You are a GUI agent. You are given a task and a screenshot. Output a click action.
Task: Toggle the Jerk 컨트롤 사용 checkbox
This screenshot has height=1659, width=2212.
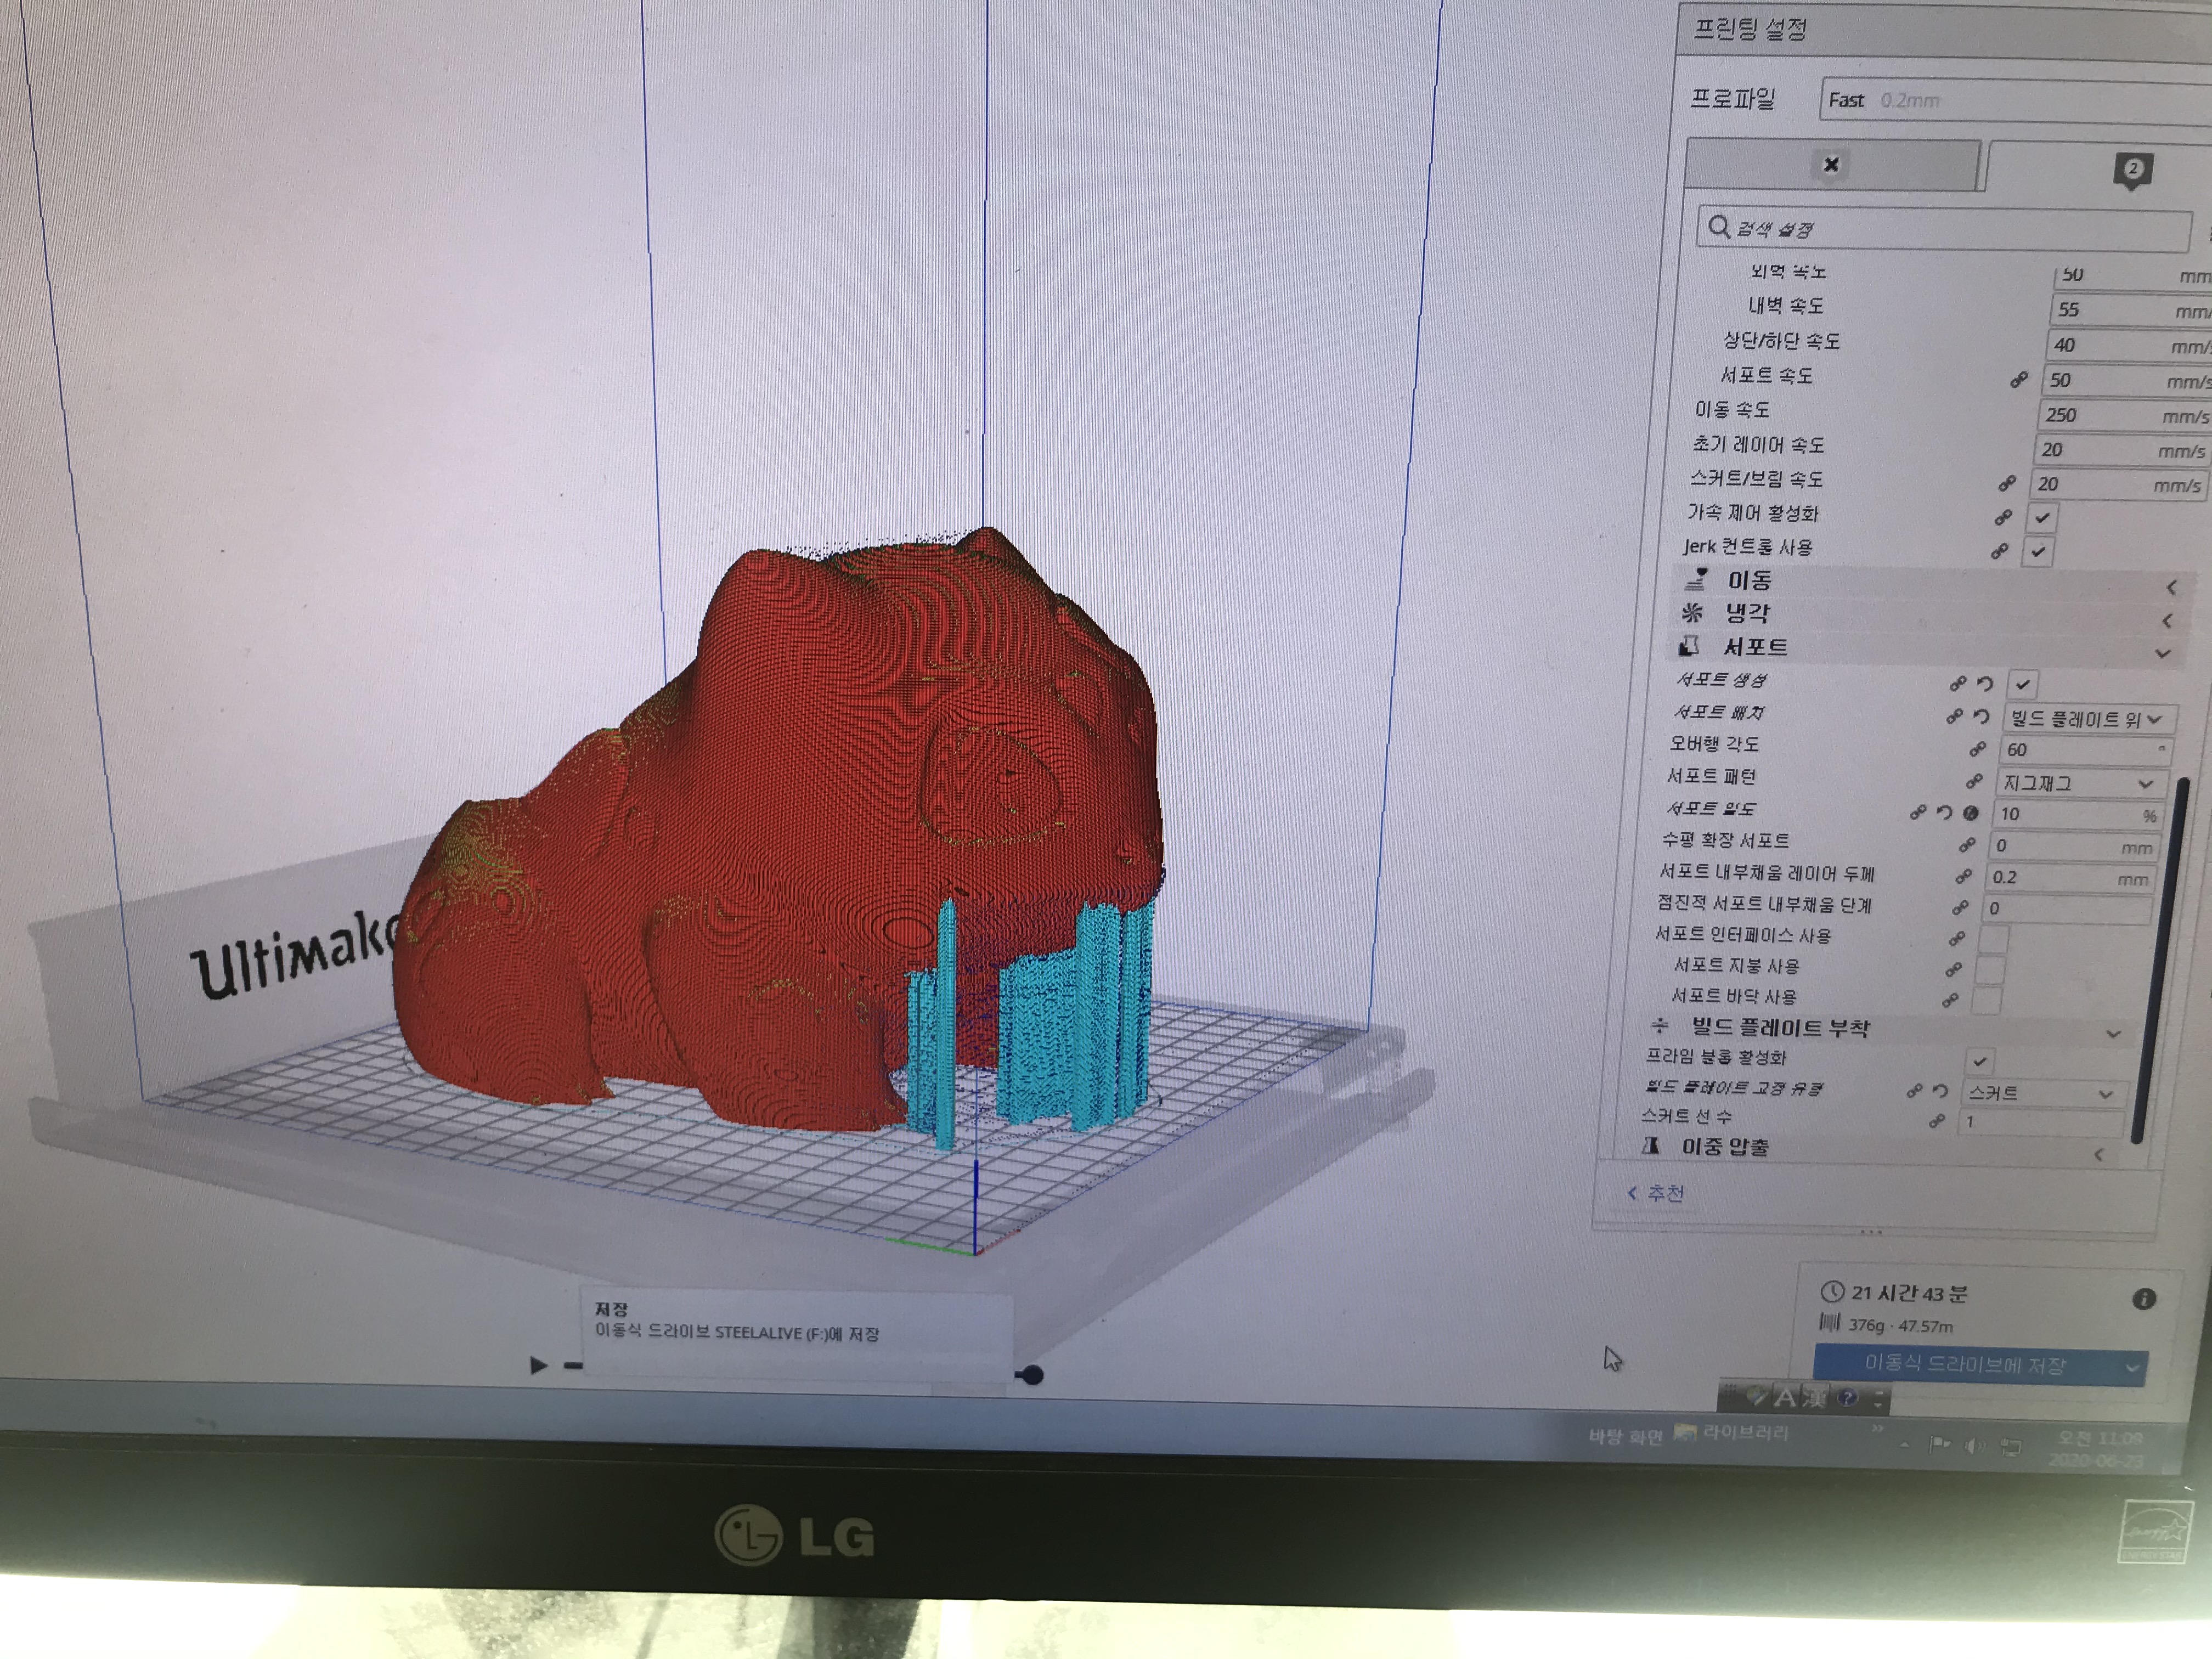(2037, 551)
